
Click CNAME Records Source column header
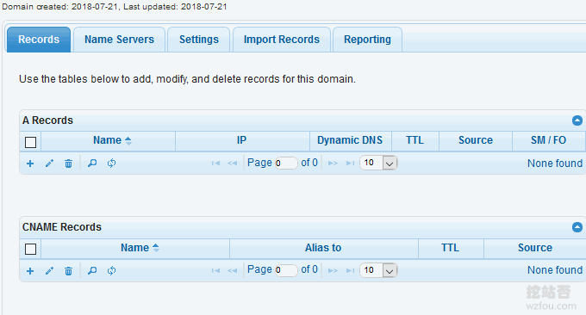(535, 248)
